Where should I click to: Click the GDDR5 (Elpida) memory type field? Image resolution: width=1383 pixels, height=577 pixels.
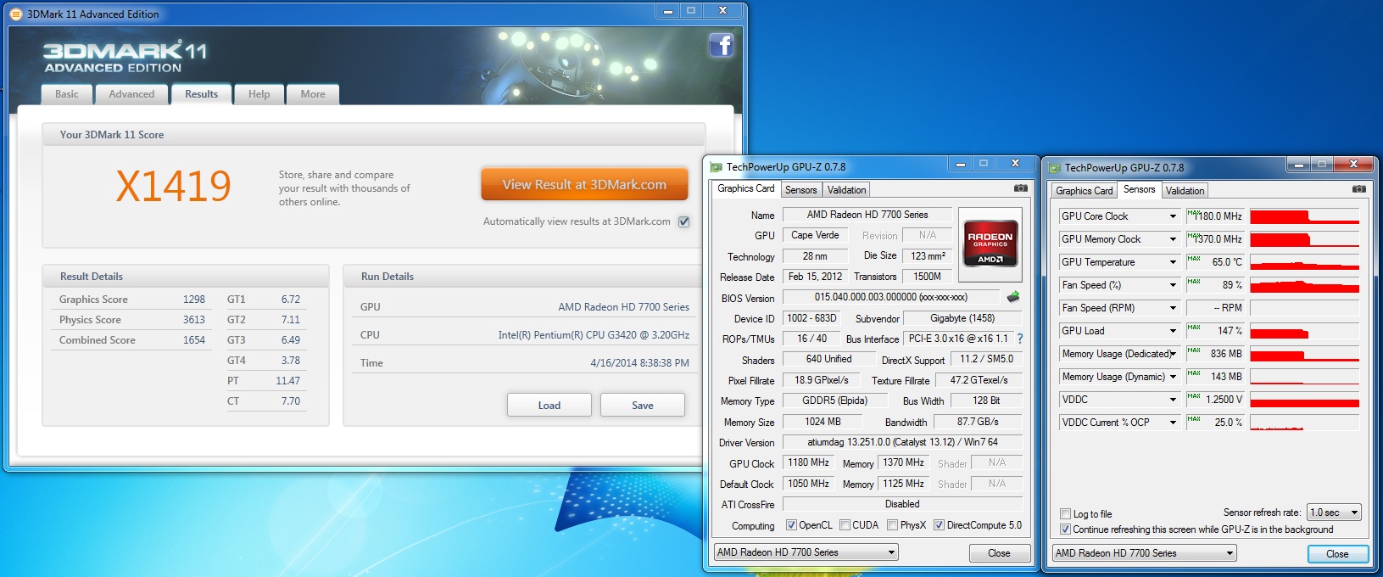pyautogui.click(x=835, y=401)
